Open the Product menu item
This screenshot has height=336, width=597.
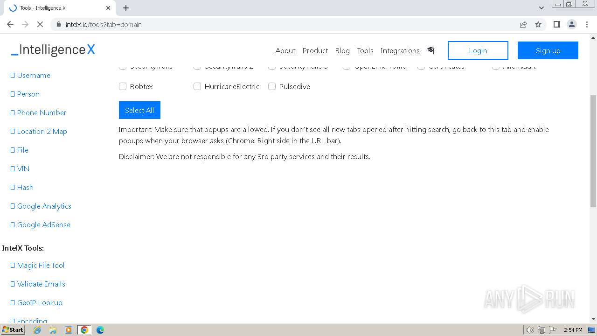315,50
